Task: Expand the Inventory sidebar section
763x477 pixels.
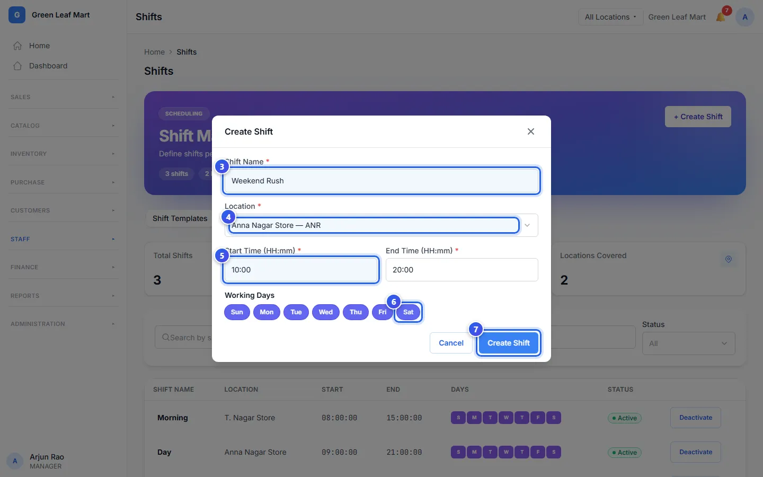Action: click(64, 154)
